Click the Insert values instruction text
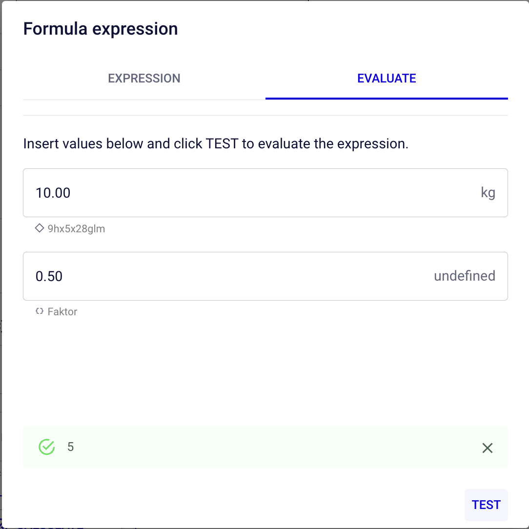This screenshot has width=529, height=529. point(216,144)
